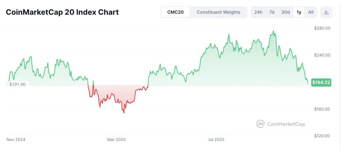Set chart range to 30d
341x151 pixels.
[x=285, y=12]
